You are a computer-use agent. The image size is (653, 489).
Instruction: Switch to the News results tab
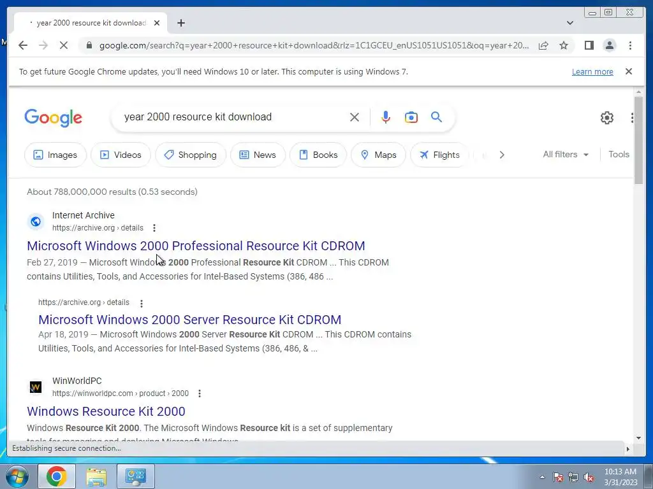[258, 155]
